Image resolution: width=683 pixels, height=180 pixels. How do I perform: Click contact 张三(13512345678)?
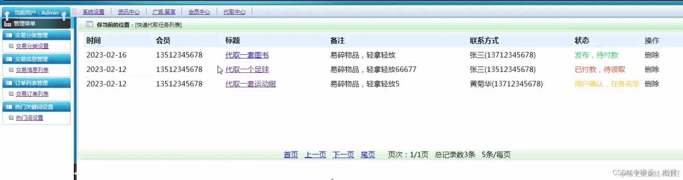tap(503, 70)
